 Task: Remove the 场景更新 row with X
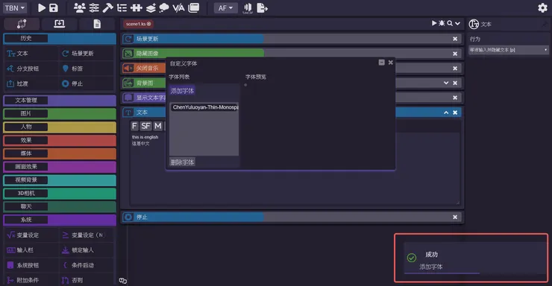[455, 39]
